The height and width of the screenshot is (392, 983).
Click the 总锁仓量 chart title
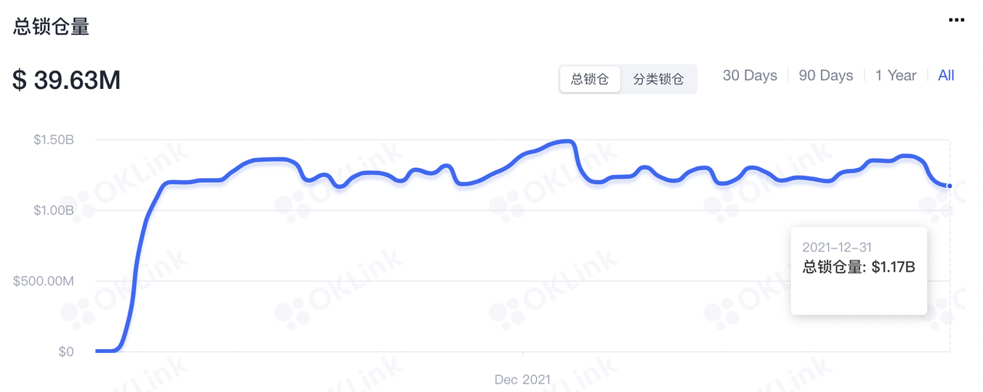click(51, 27)
